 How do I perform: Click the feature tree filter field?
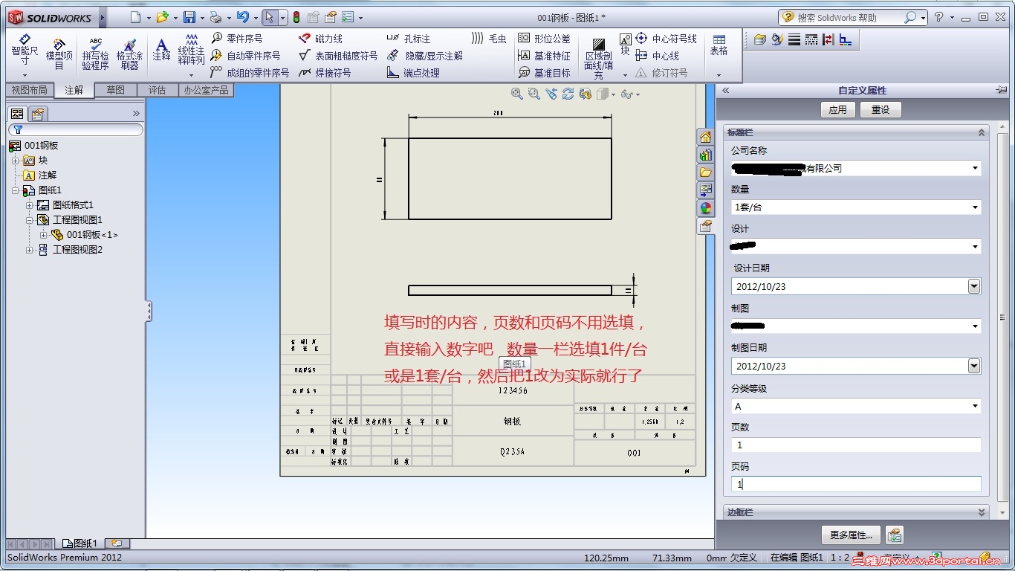[x=76, y=130]
